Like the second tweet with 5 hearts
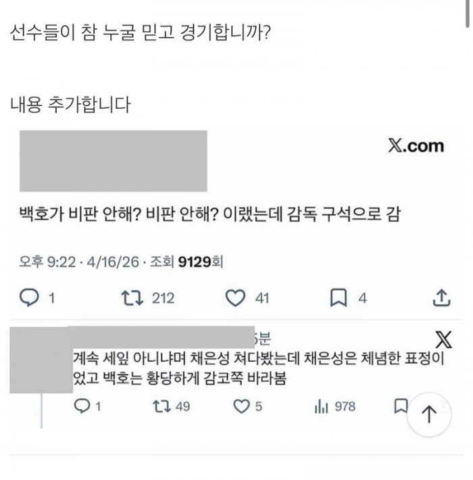The width and height of the screenshot is (473, 480). click(x=241, y=406)
